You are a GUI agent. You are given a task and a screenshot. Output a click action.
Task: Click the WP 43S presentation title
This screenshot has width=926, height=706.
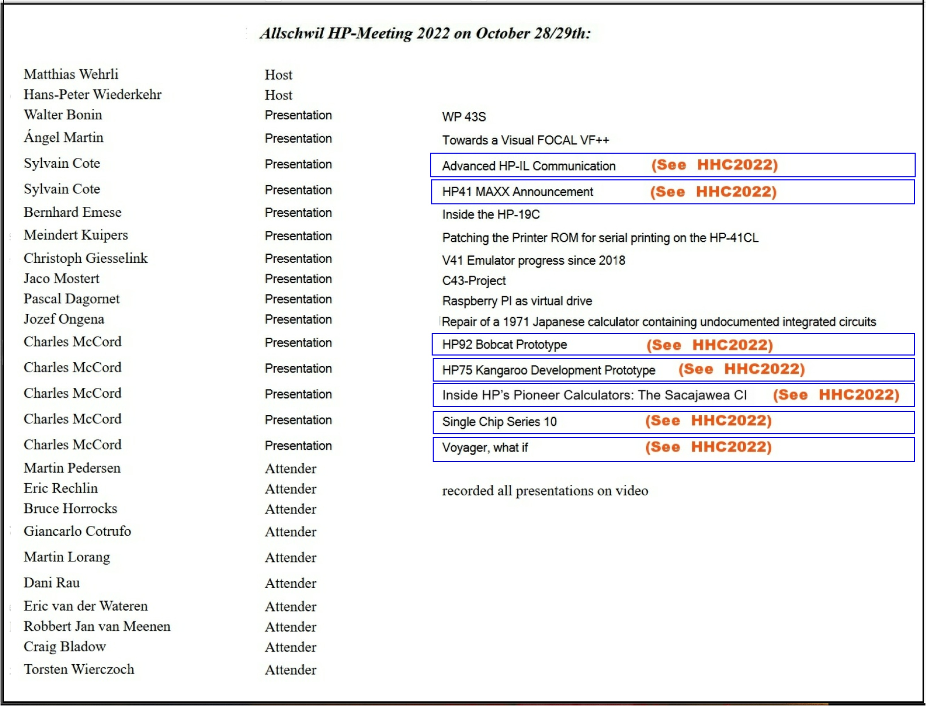coord(464,117)
